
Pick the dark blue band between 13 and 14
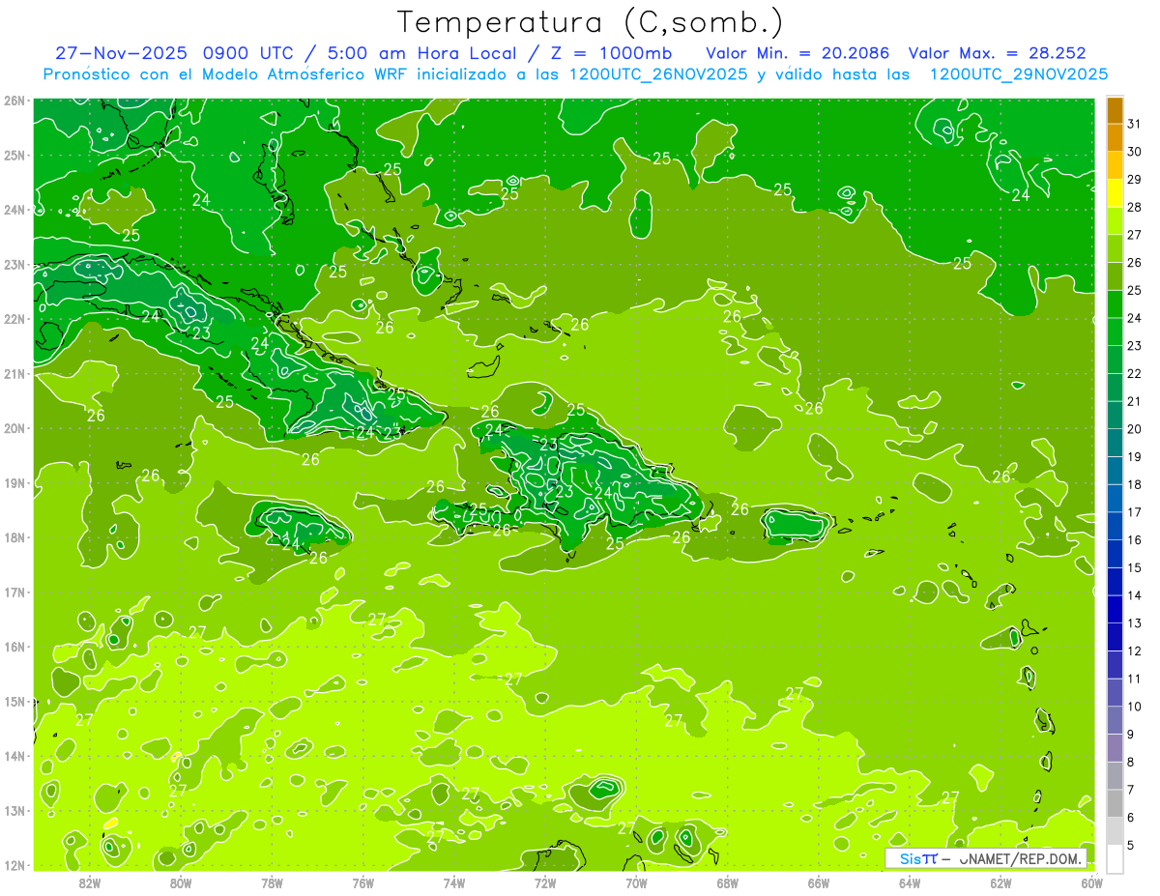pyautogui.click(x=1115, y=609)
